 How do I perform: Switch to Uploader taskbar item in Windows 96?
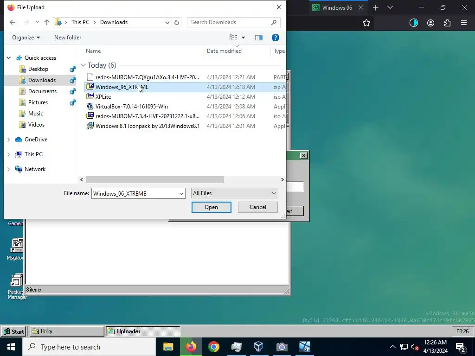[x=143, y=331]
